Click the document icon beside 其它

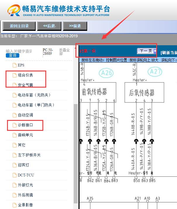pos(14,145)
